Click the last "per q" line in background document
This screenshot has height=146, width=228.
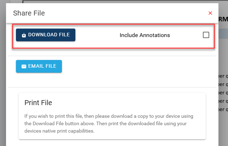pos(223,109)
